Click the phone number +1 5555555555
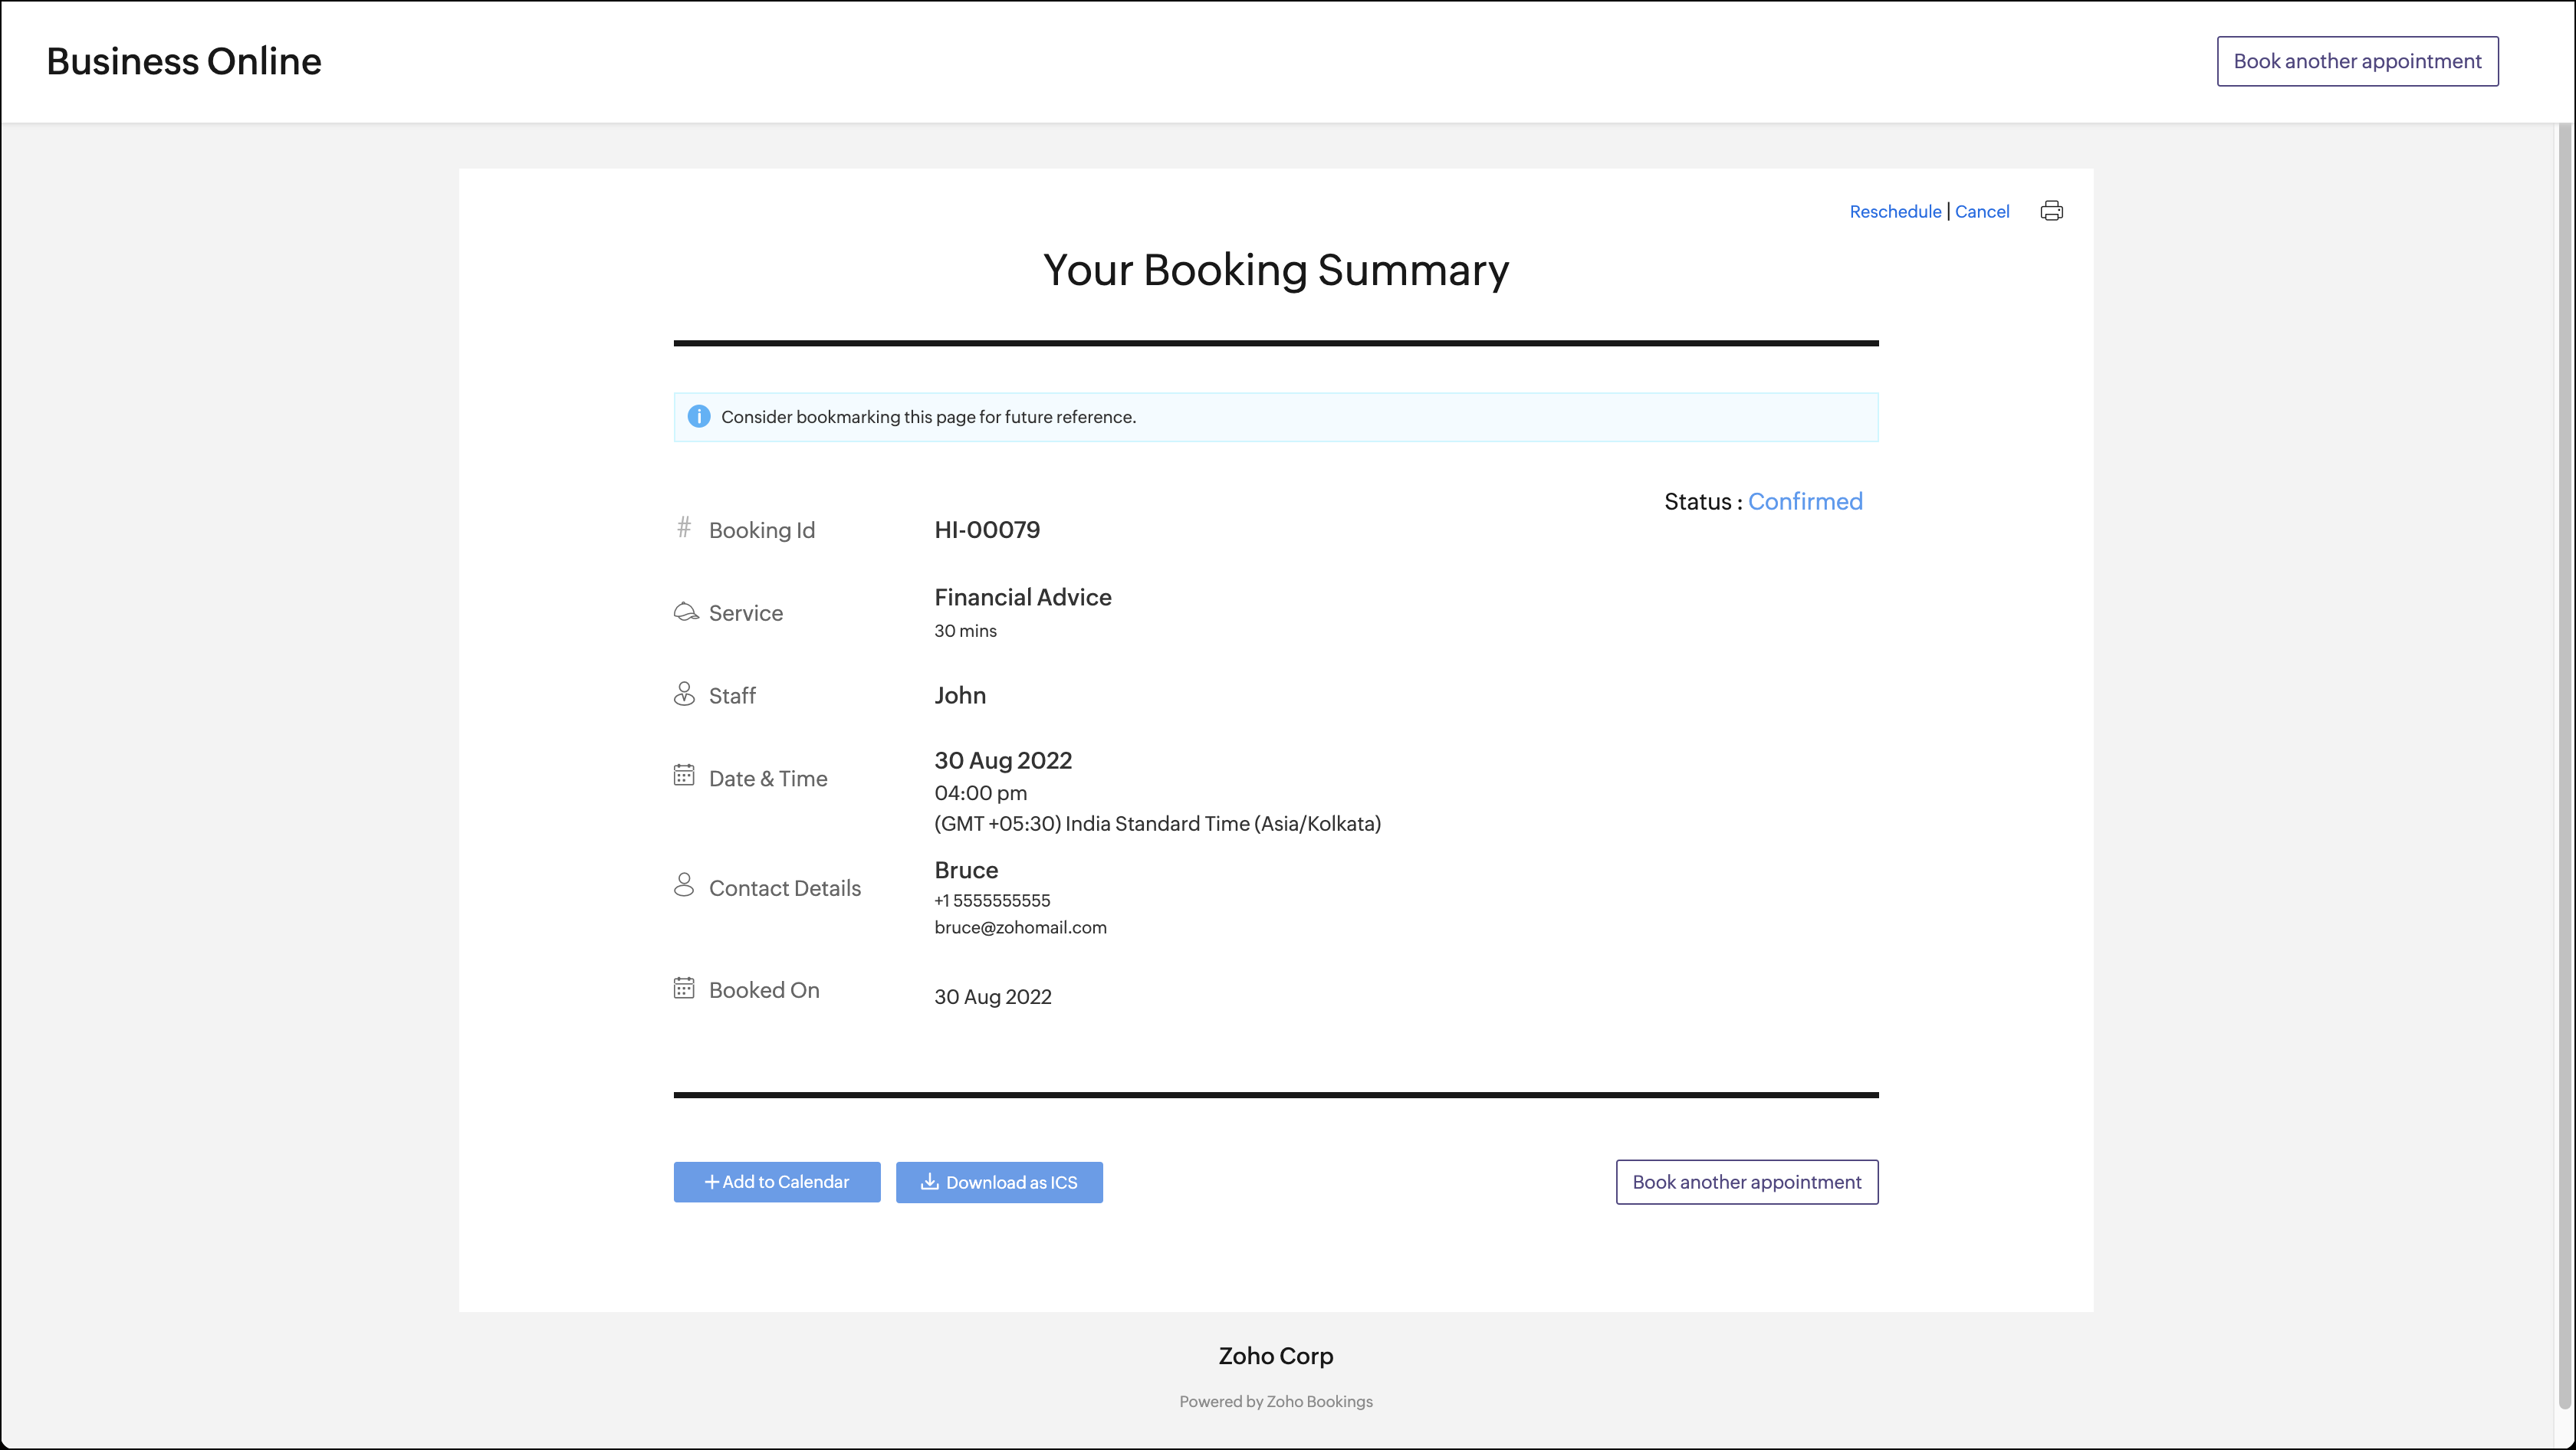 point(992,901)
